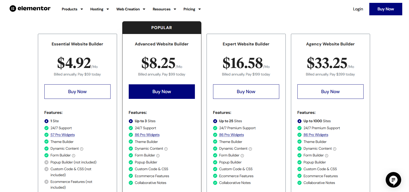The image size is (409, 192).
Task: Click lightning icon beside 1 Site
Action: pyautogui.click(x=46, y=121)
